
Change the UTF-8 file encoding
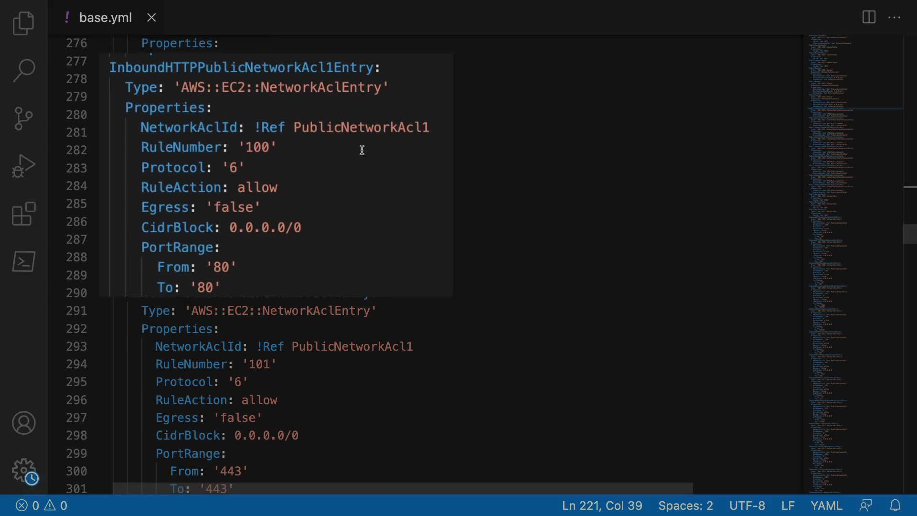pyautogui.click(x=747, y=505)
